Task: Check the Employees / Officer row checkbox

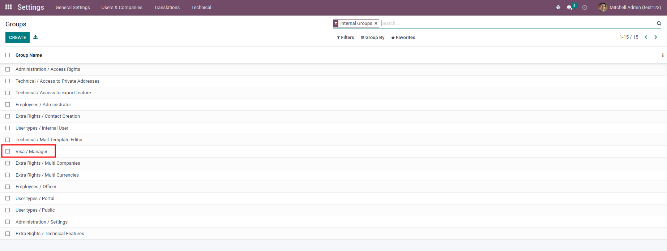Action: tap(8, 187)
